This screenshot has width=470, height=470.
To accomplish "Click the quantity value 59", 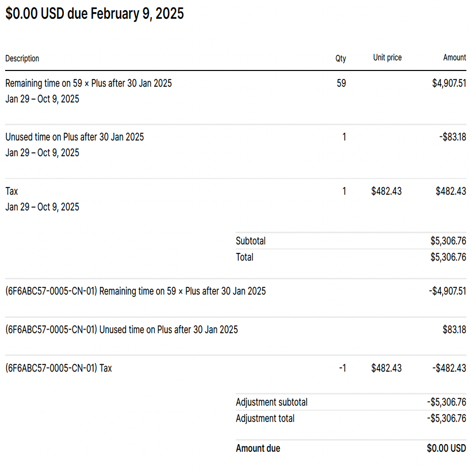I will (x=341, y=83).
